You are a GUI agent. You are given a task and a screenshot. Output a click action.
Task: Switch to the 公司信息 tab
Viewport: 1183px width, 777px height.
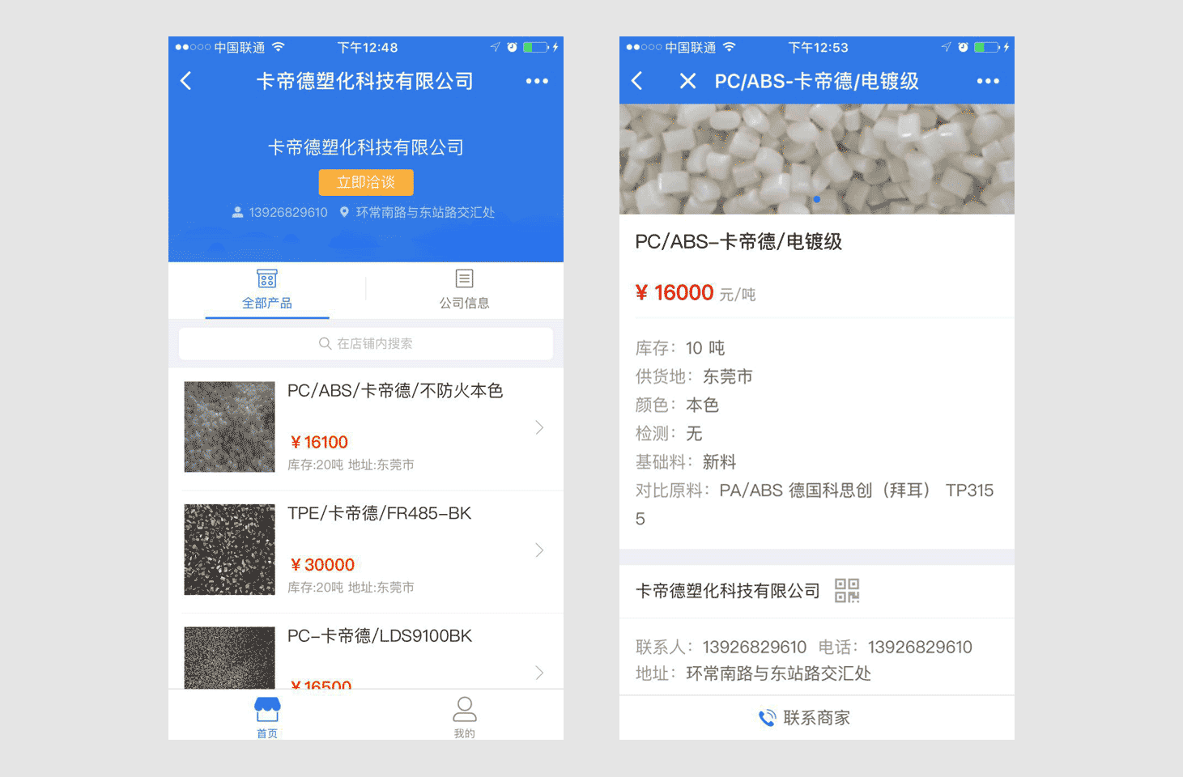(464, 291)
